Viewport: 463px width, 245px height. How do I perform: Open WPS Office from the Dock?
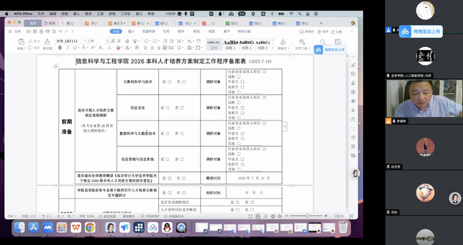pos(76,228)
